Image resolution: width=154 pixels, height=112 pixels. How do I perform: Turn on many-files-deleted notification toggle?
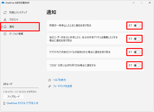click(137, 52)
